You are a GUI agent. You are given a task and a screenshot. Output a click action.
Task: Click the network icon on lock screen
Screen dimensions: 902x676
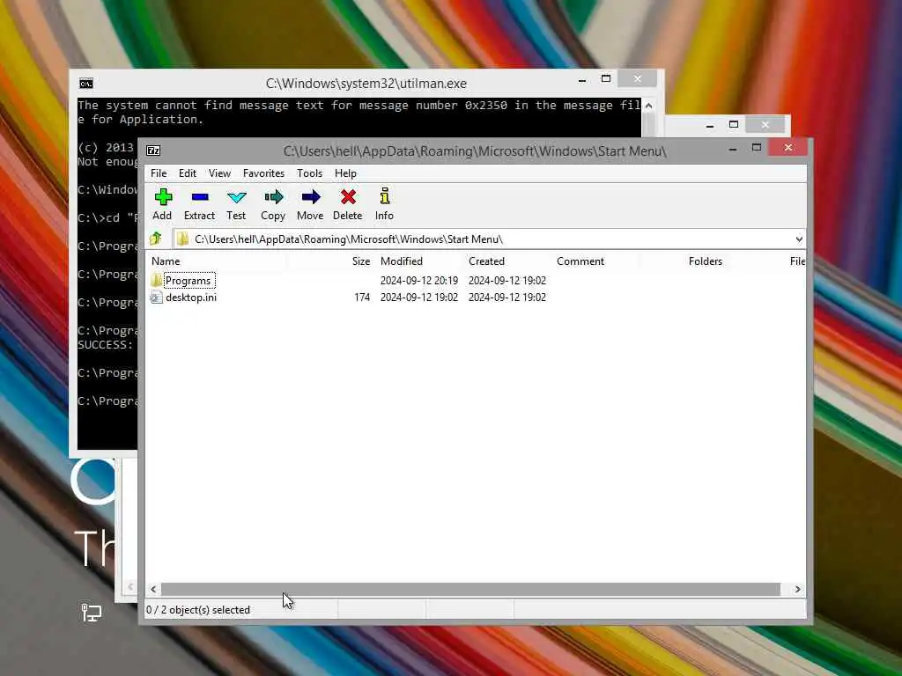click(x=91, y=613)
